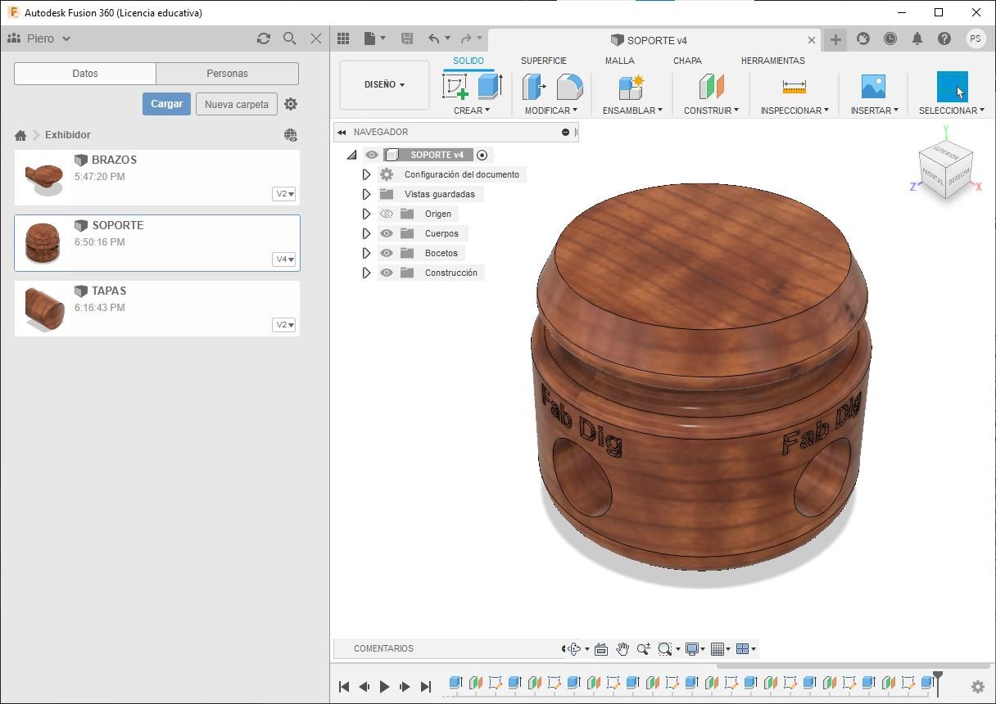Expand the Bocetos folder
This screenshot has width=996, height=704.
[366, 253]
